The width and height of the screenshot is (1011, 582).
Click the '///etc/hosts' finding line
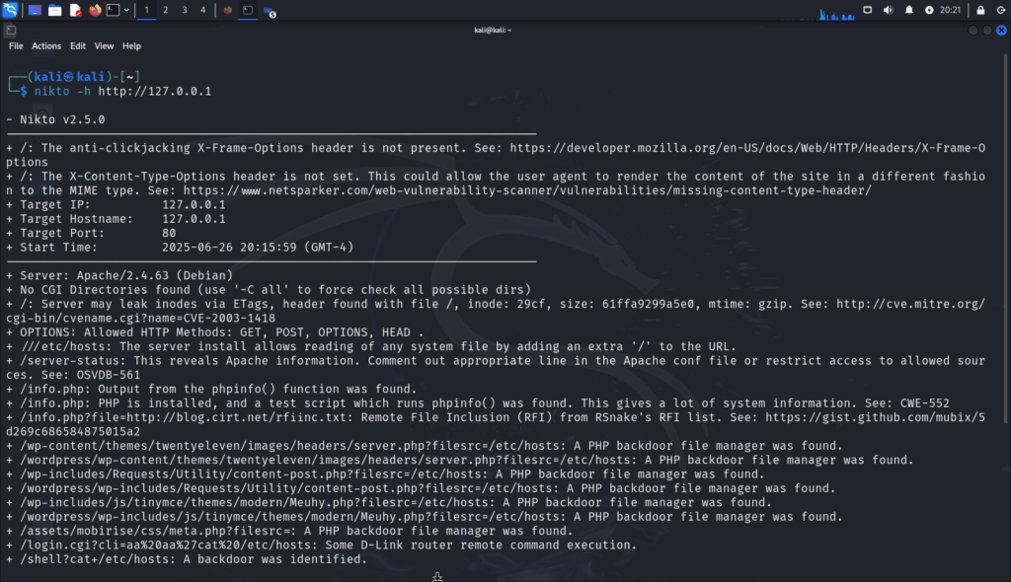coord(371,346)
